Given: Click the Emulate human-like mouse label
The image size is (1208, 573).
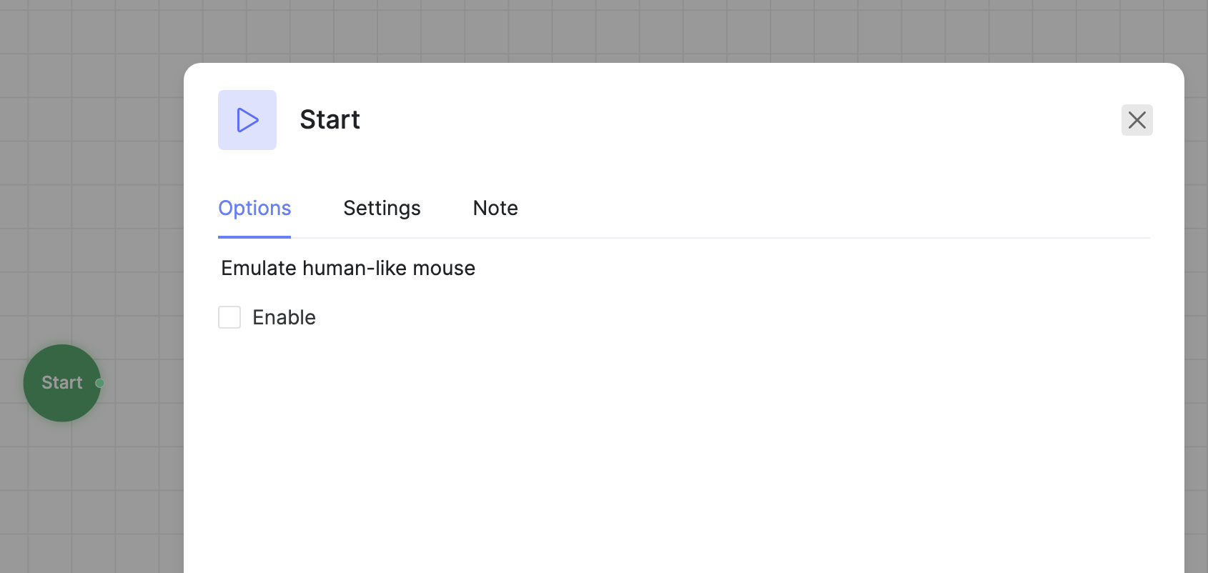Looking at the screenshot, I should pos(348,268).
